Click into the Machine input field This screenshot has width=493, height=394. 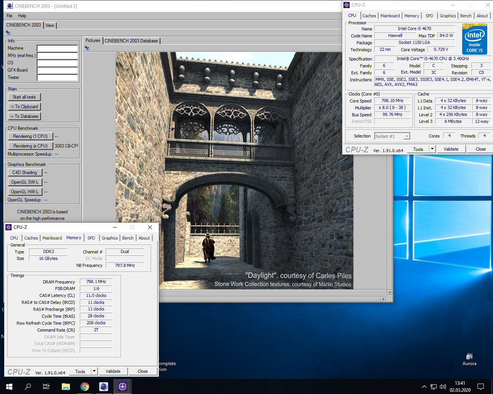point(57,49)
